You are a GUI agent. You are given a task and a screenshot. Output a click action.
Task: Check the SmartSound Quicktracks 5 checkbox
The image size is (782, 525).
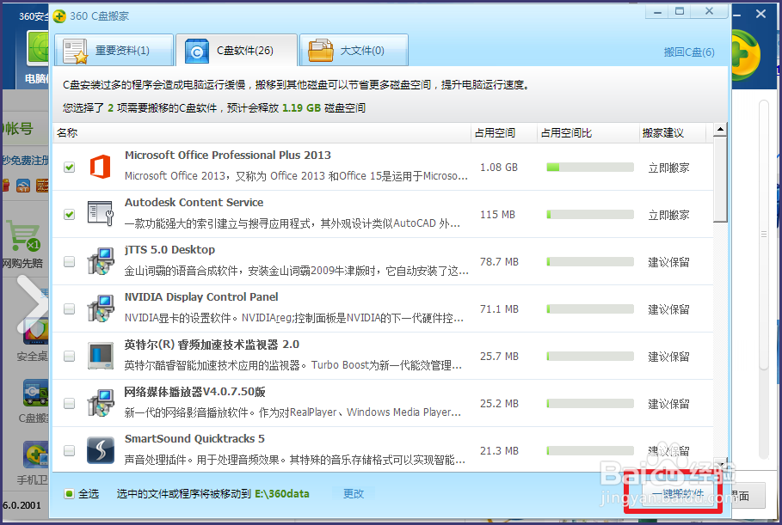[x=70, y=451]
